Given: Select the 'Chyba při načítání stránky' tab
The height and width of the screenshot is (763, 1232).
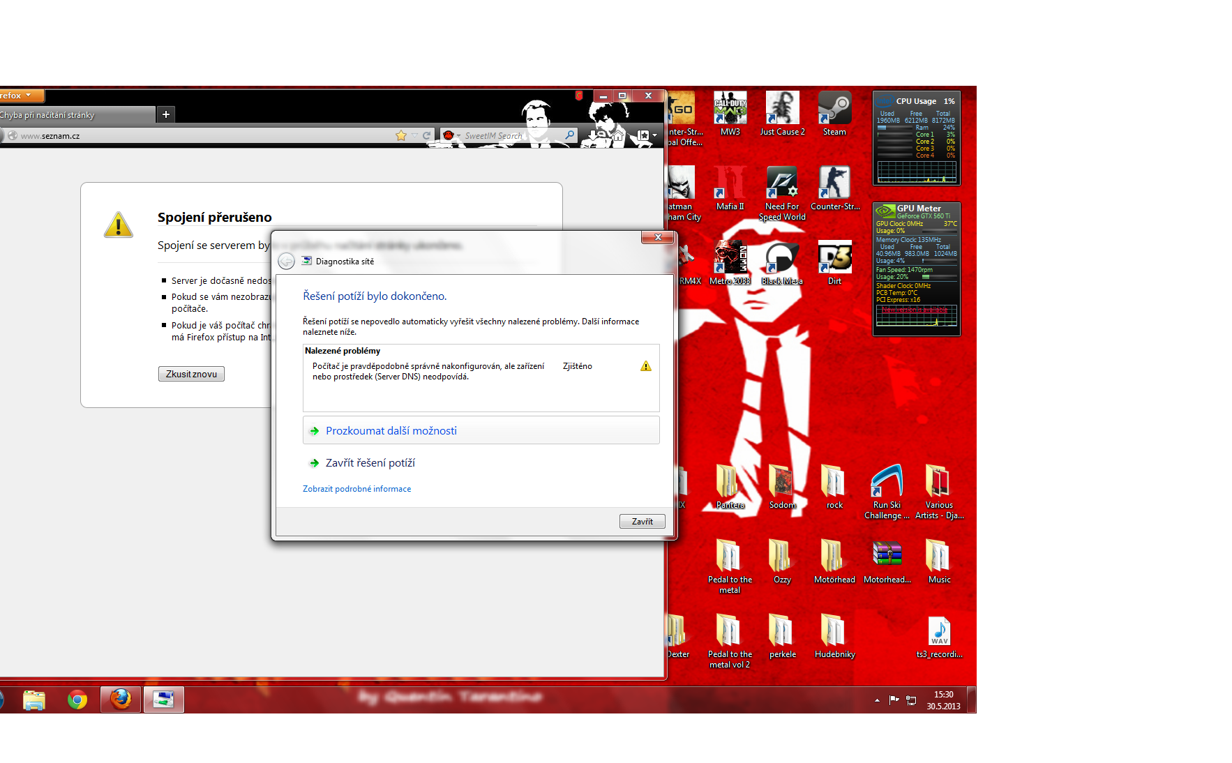Looking at the screenshot, I should [x=70, y=115].
